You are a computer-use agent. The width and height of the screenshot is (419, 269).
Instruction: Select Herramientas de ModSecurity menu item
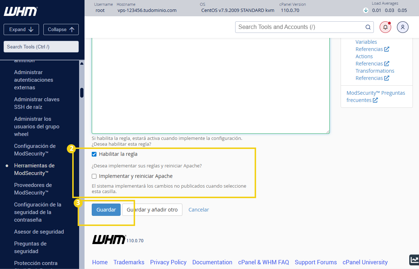pyautogui.click(x=34, y=169)
